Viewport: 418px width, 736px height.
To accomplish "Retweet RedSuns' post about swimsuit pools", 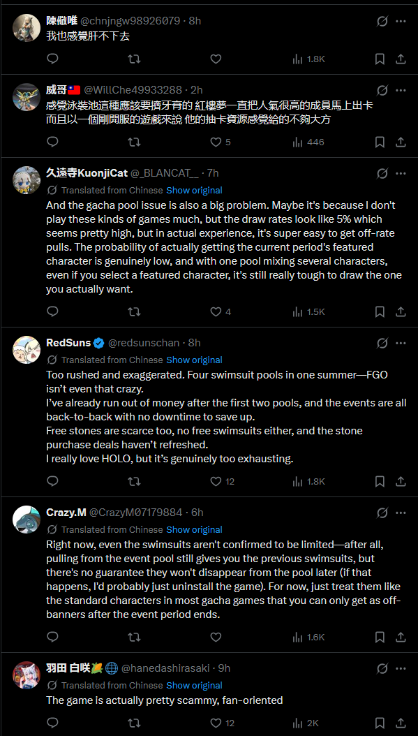I will coord(134,482).
